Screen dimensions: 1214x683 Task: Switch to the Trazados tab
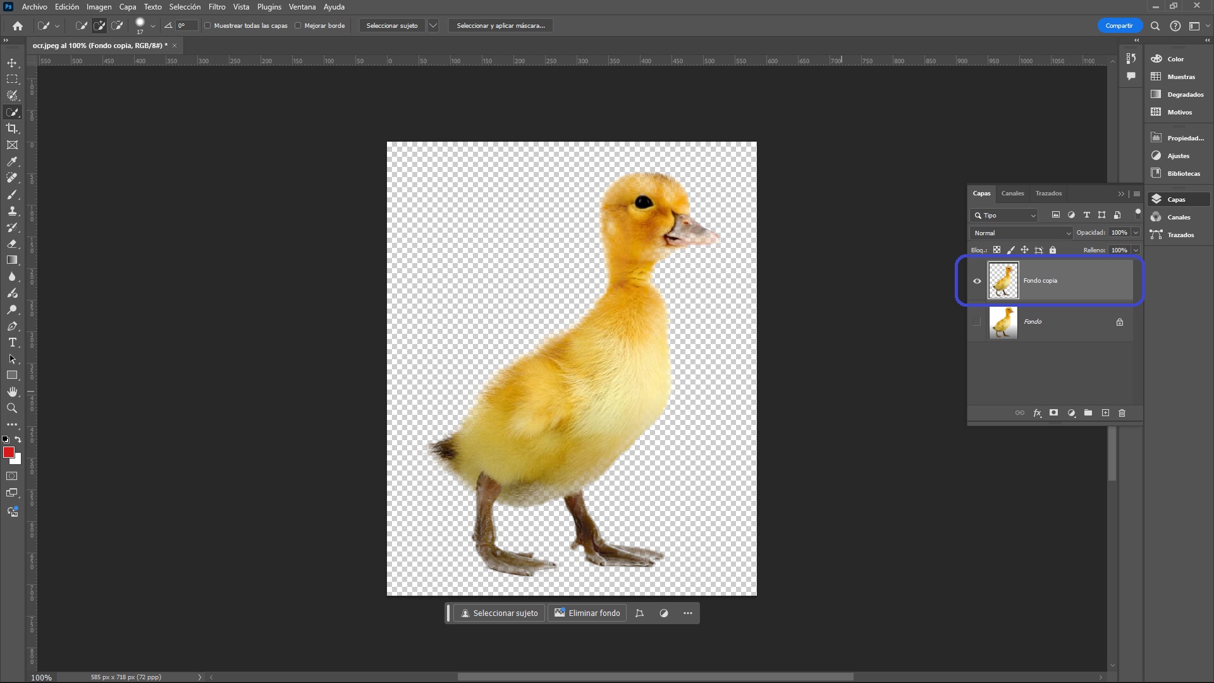tap(1048, 194)
